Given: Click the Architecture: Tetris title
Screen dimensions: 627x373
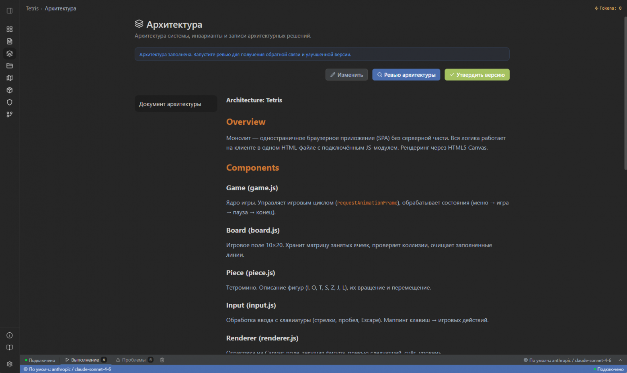Looking at the screenshot, I should (254, 100).
